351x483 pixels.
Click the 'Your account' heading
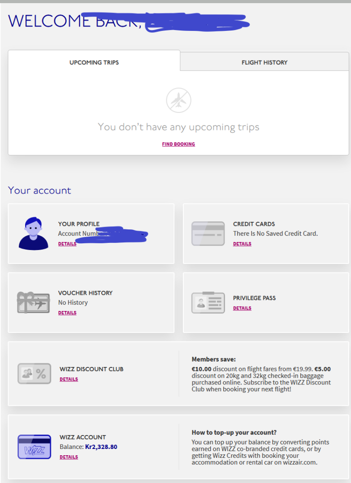click(x=39, y=190)
